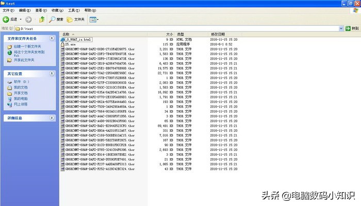Image resolution: width=361 pixels, height=206 pixels.
Task: Select the file name DAFZ-E914-1B0E3867E9E2.thor
Action: pyautogui.click(x=100, y=154)
